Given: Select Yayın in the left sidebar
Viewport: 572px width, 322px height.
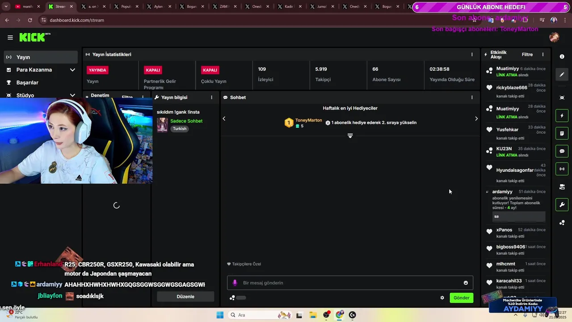Looking at the screenshot, I should click(41, 57).
